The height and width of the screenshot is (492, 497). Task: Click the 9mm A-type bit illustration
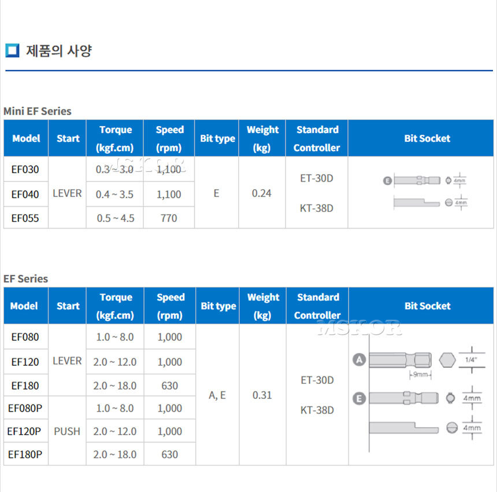point(399,360)
